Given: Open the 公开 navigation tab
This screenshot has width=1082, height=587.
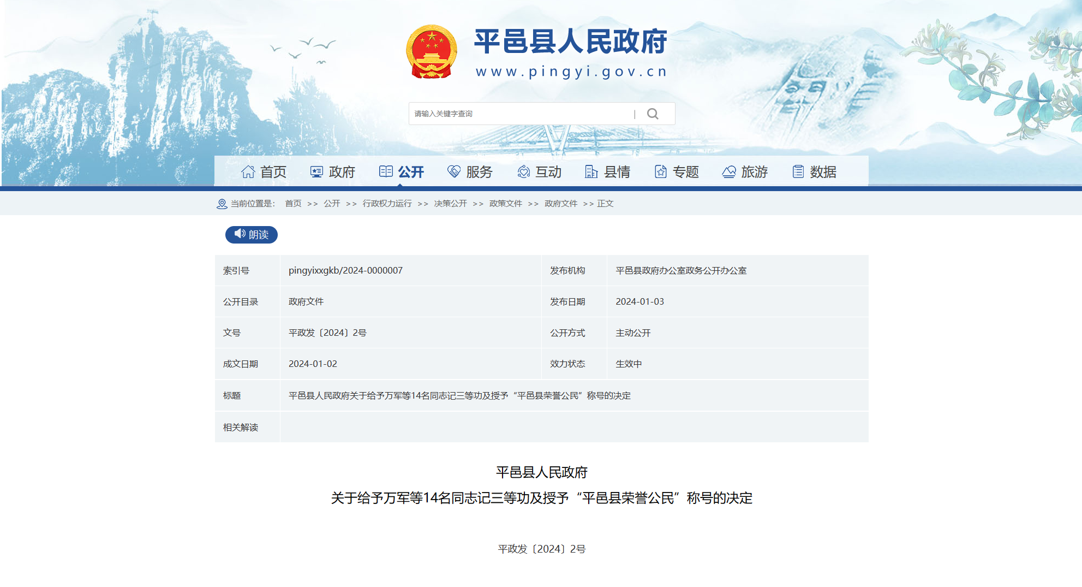Looking at the screenshot, I should [x=402, y=172].
